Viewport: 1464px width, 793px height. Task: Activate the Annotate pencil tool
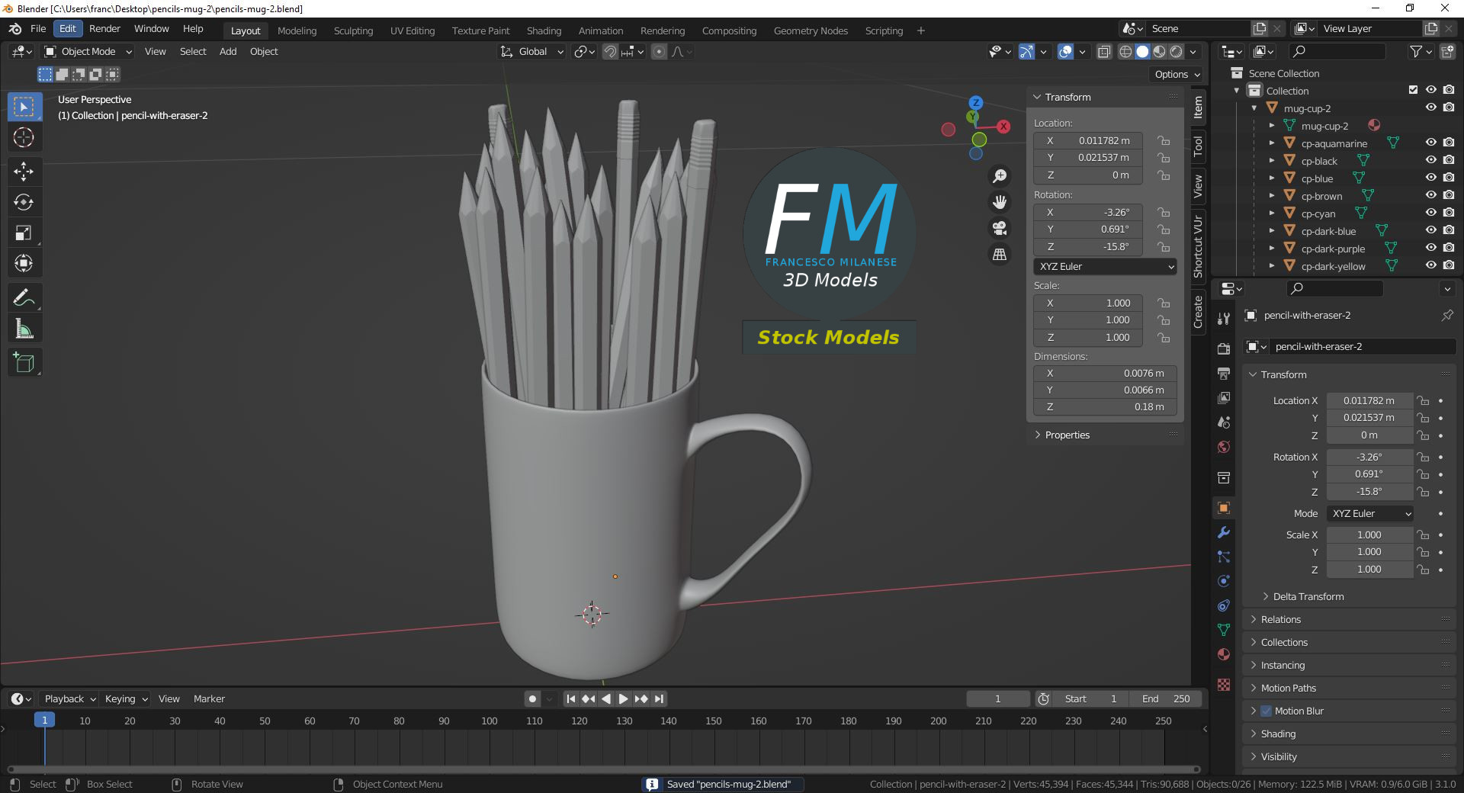click(x=24, y=297)
